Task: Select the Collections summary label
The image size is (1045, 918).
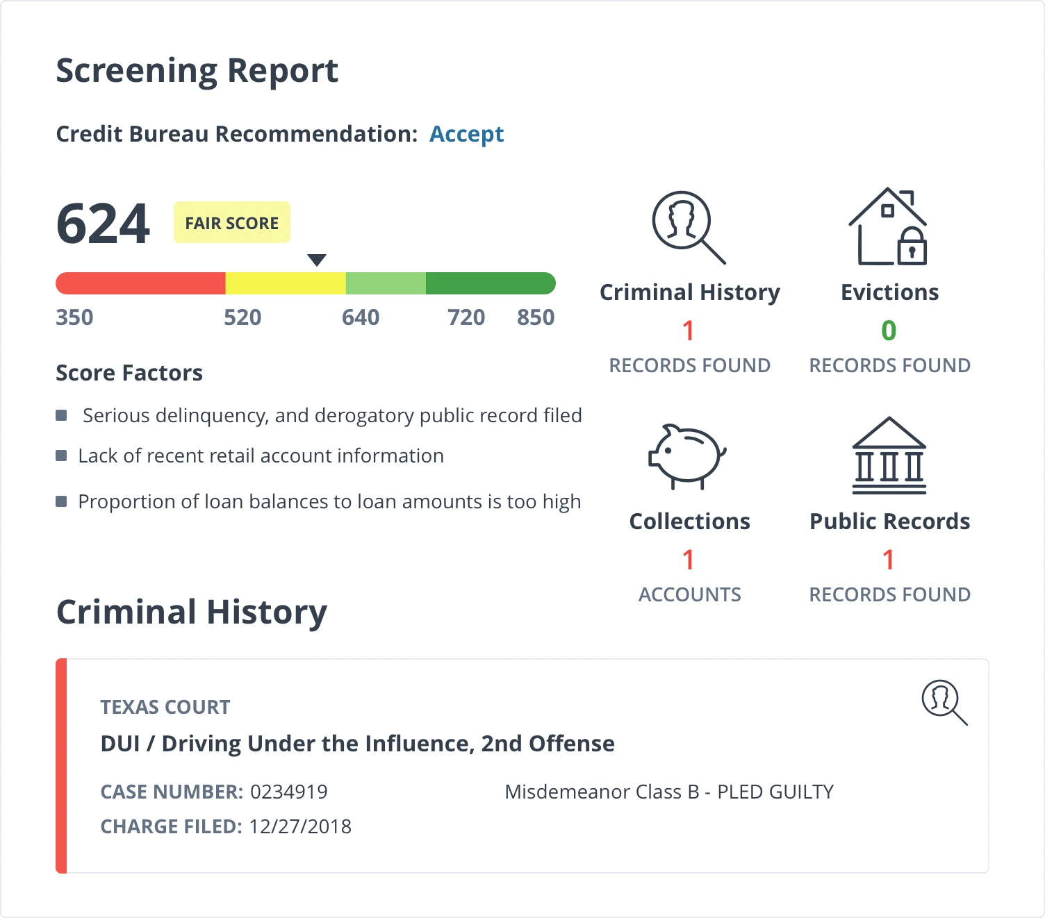Action: coord(689,521)
